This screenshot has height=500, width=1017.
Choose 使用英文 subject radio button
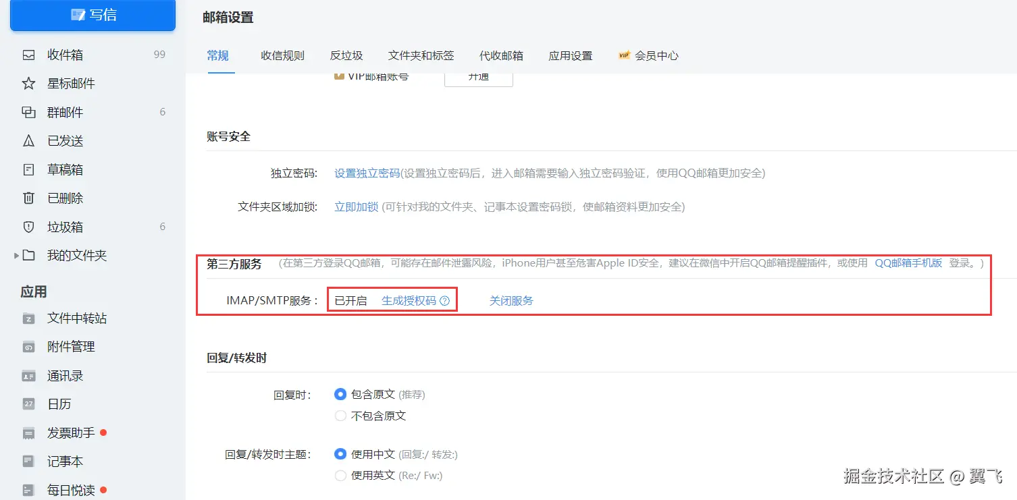tap(340, 476)
